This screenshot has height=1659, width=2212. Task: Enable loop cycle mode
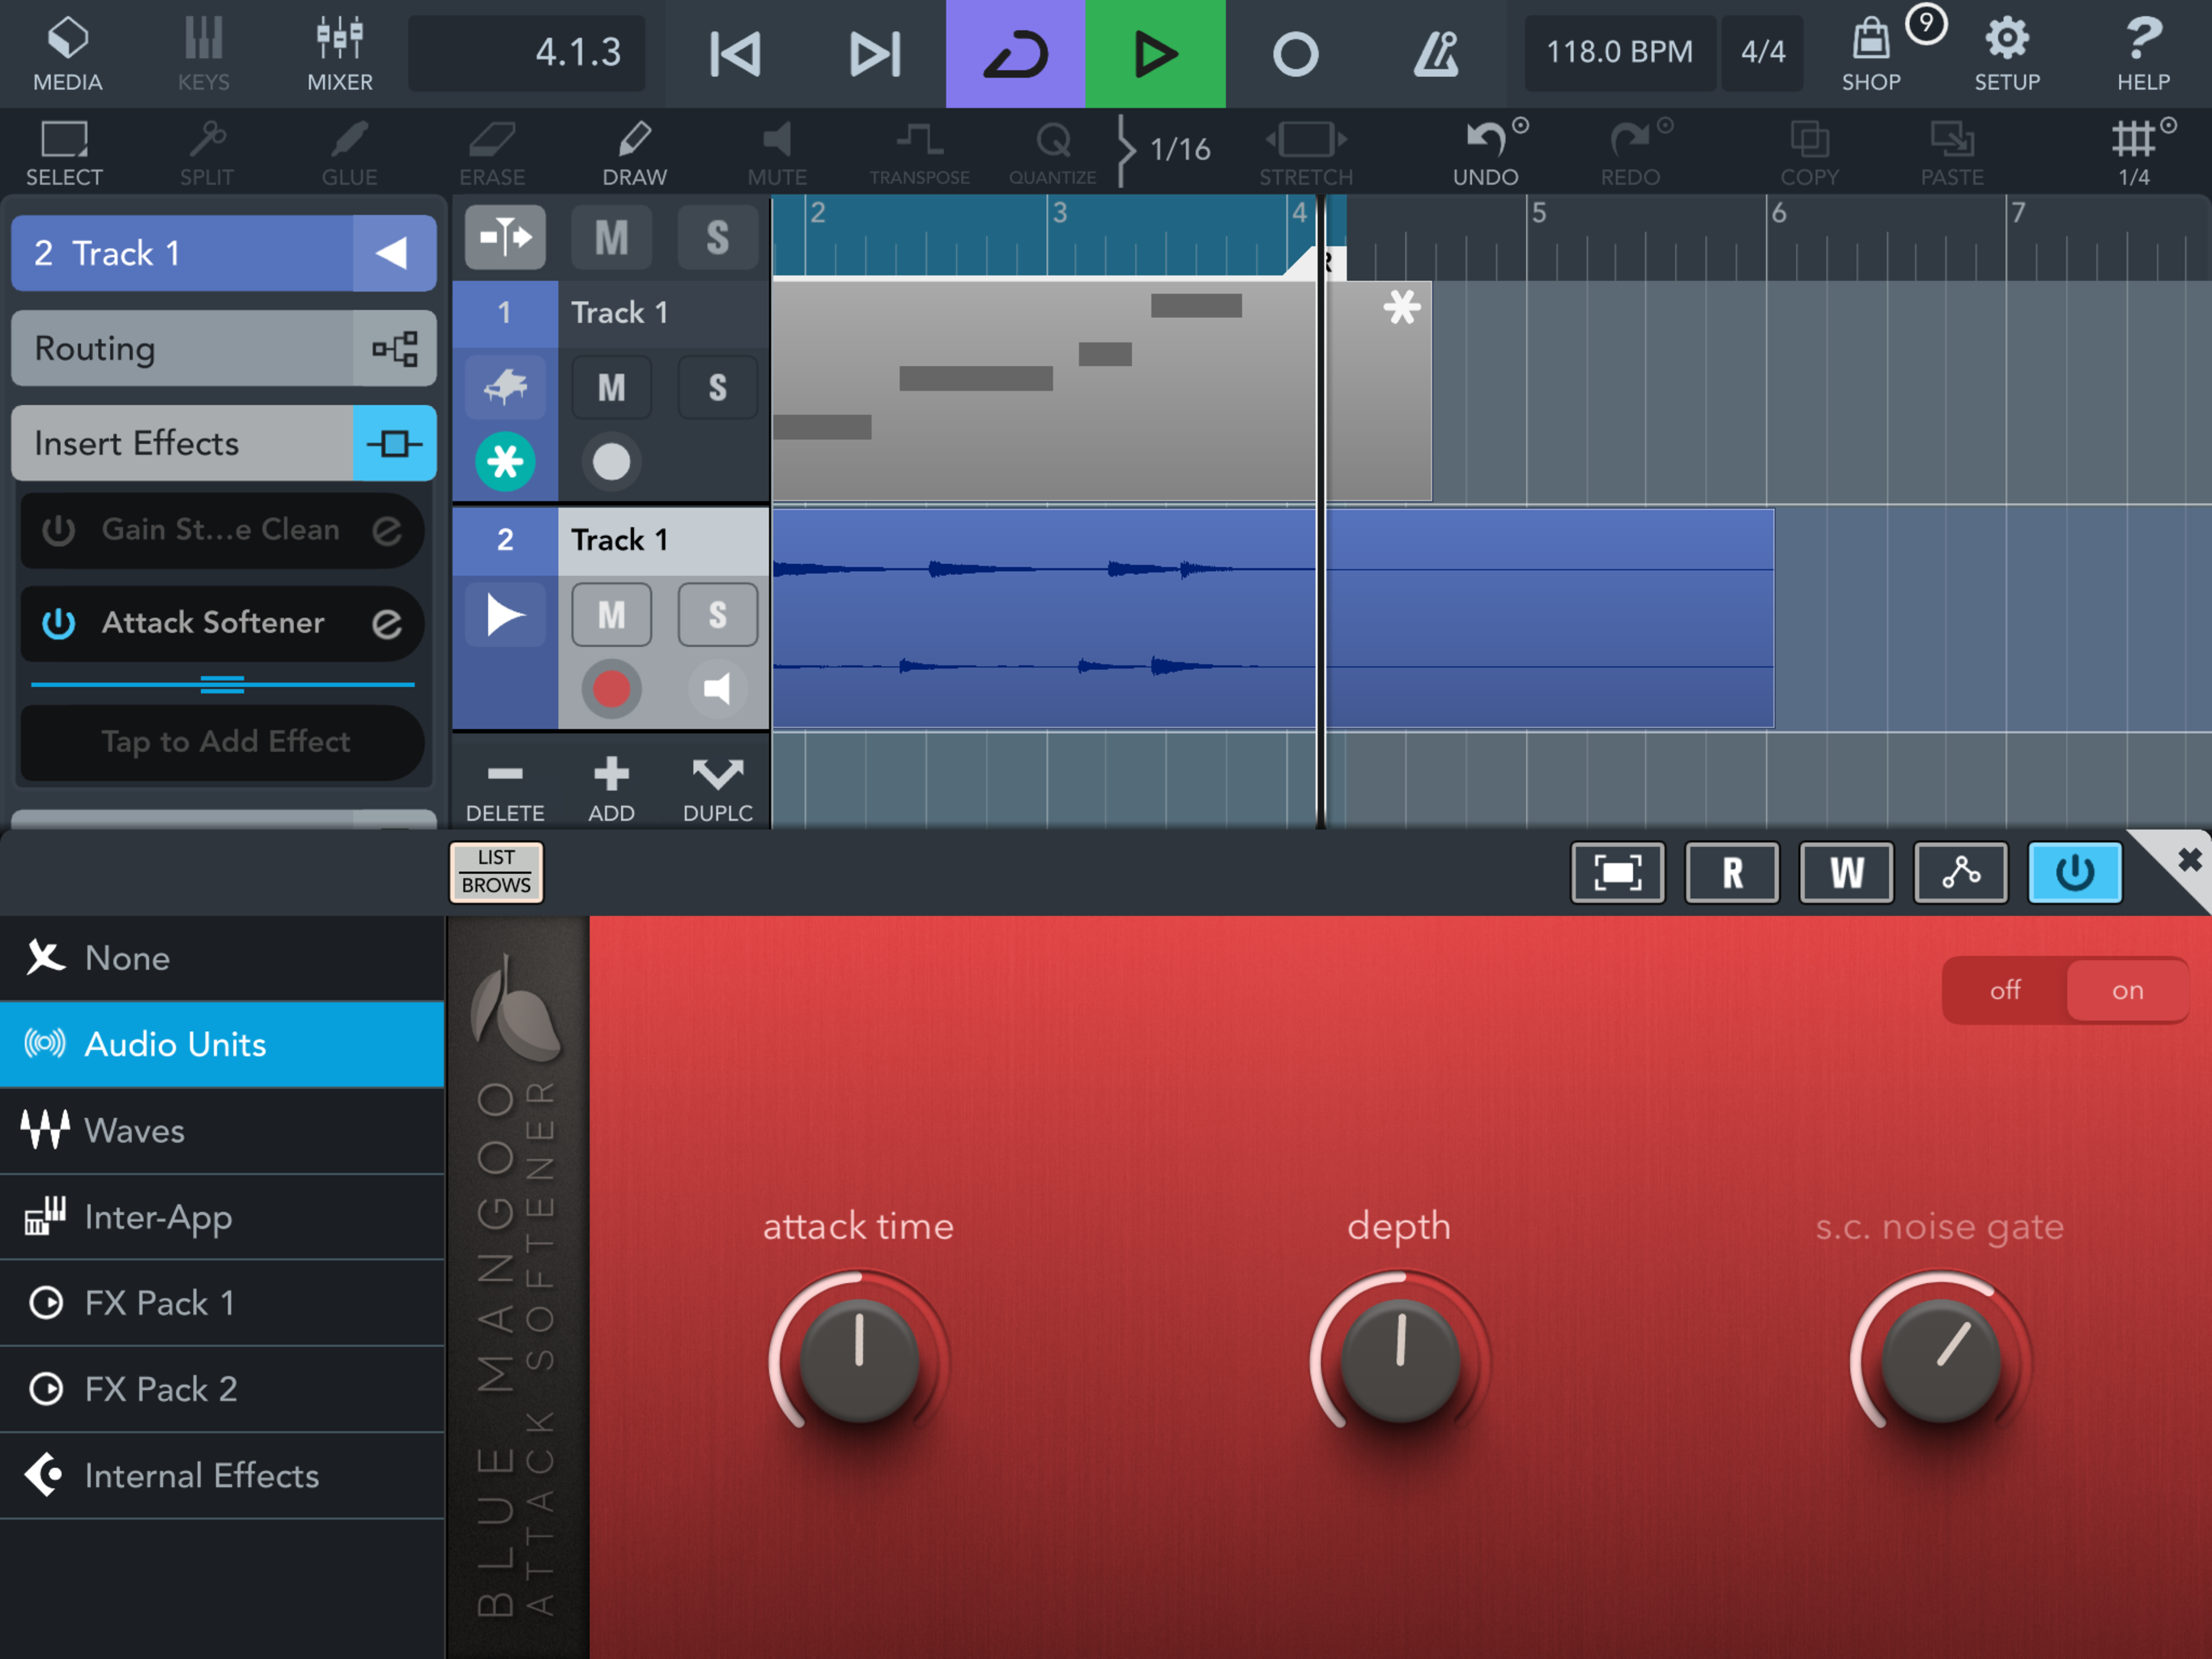(x=1015, y=53)
